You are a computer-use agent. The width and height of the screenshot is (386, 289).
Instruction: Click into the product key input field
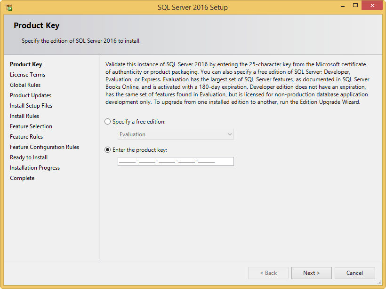tap(176, 162)
